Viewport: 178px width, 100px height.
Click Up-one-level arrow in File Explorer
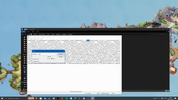[29, 34]
